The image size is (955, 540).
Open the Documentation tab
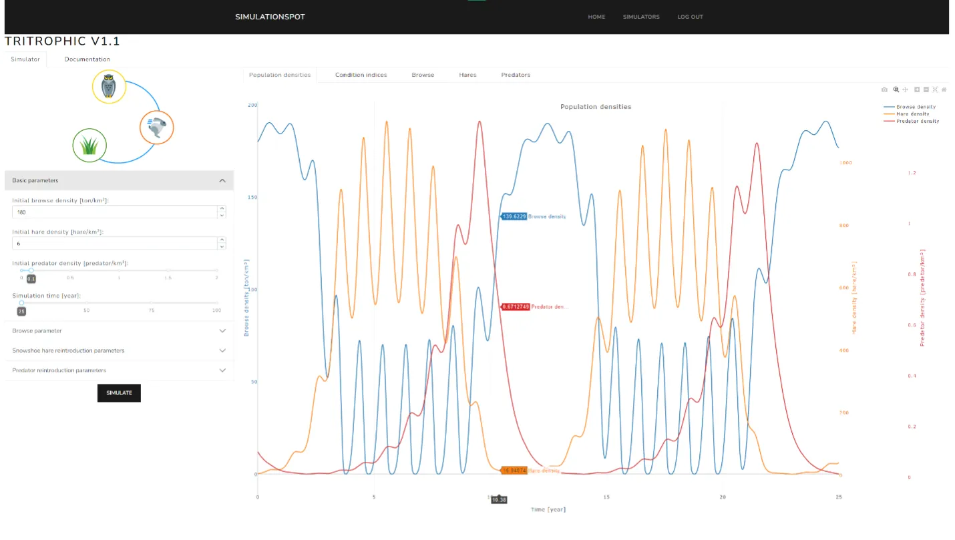click(87, 59)
